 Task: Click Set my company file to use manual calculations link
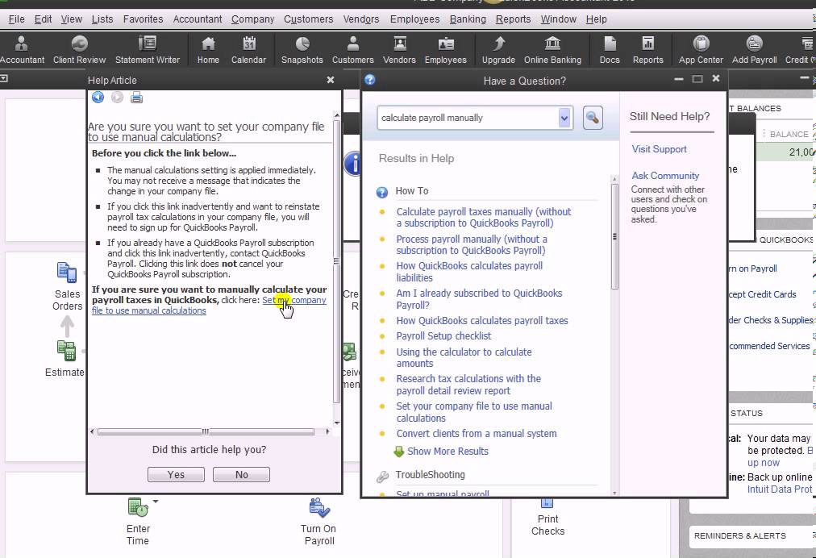[x=294, y=300]
